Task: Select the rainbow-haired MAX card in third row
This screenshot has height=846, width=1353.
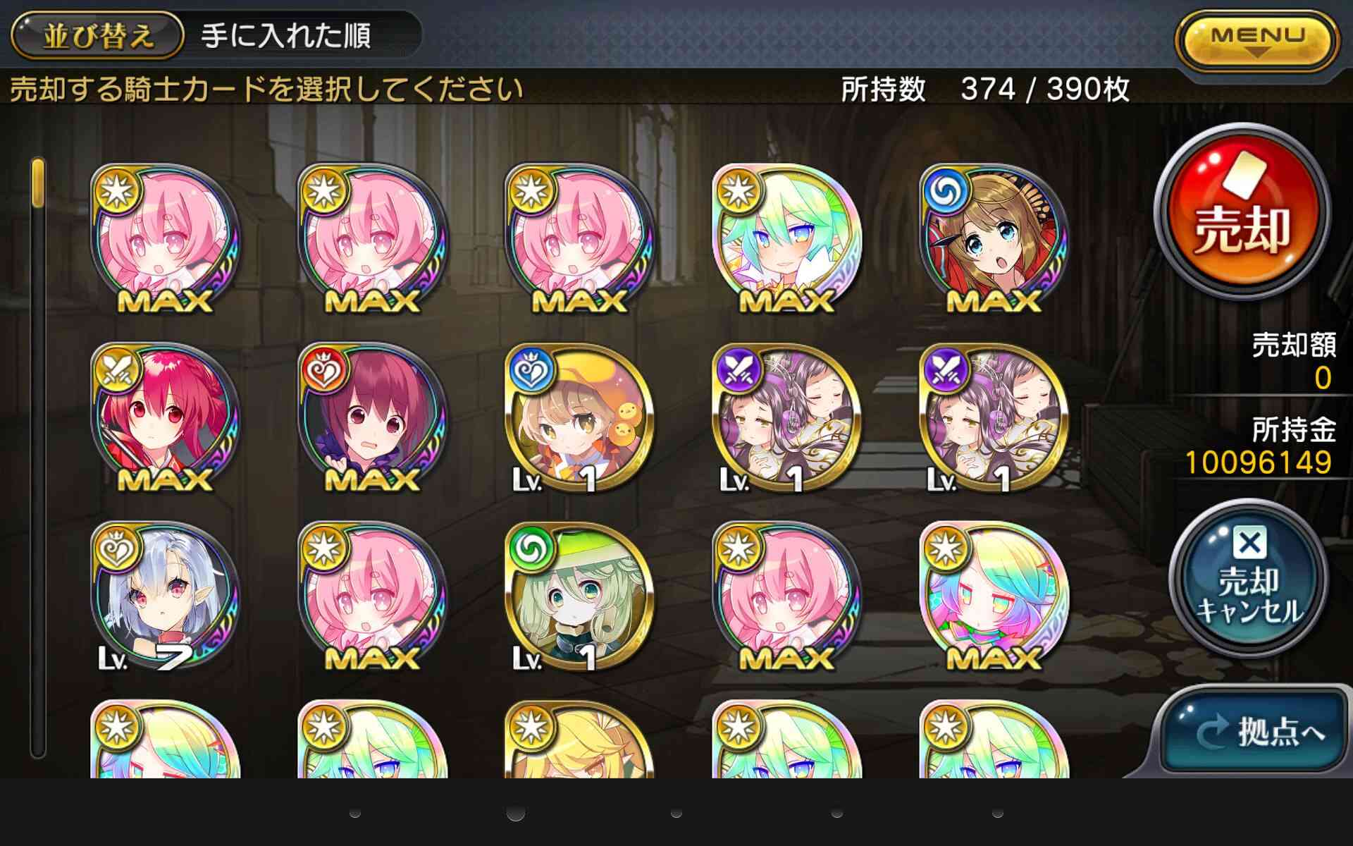Action: (994, 596)
